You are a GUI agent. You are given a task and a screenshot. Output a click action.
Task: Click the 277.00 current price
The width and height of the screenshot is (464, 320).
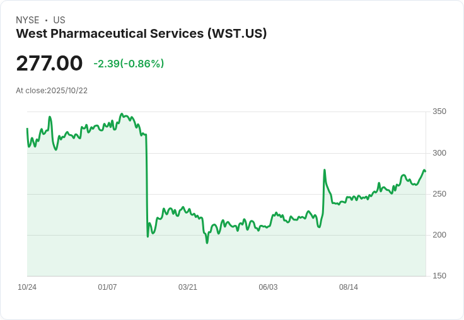(x=49, y=63)
